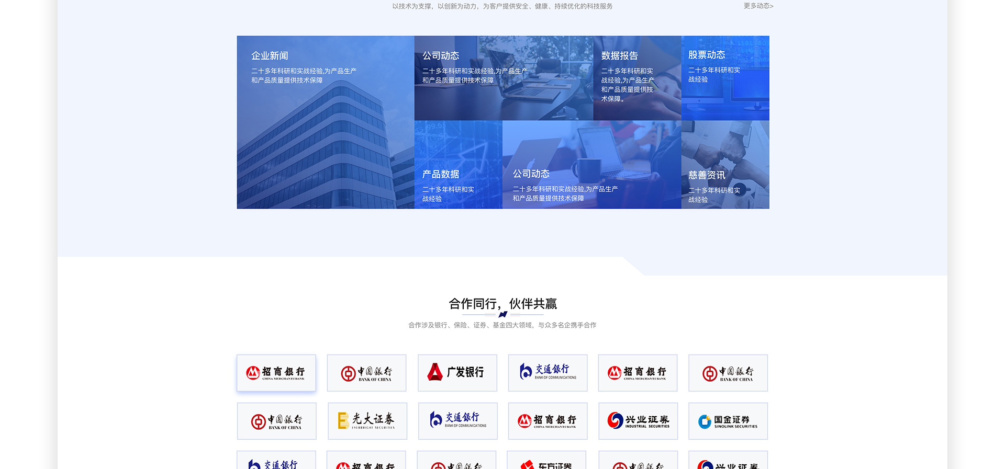Open the 慈善资讯 handshake tile
Screen dimensions: 1005x469
click(725, 165)
